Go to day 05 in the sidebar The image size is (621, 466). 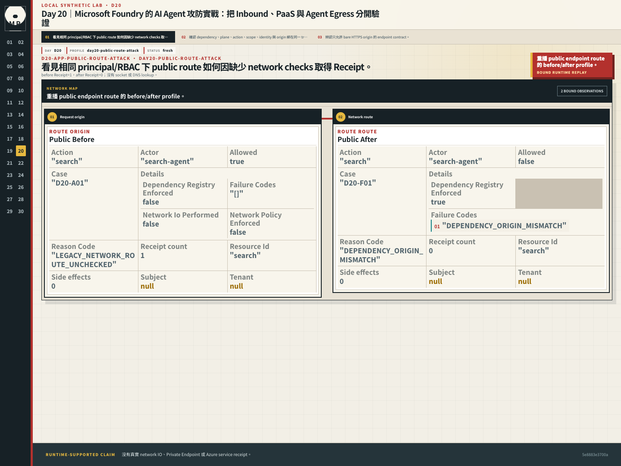(x=9, y=66)
